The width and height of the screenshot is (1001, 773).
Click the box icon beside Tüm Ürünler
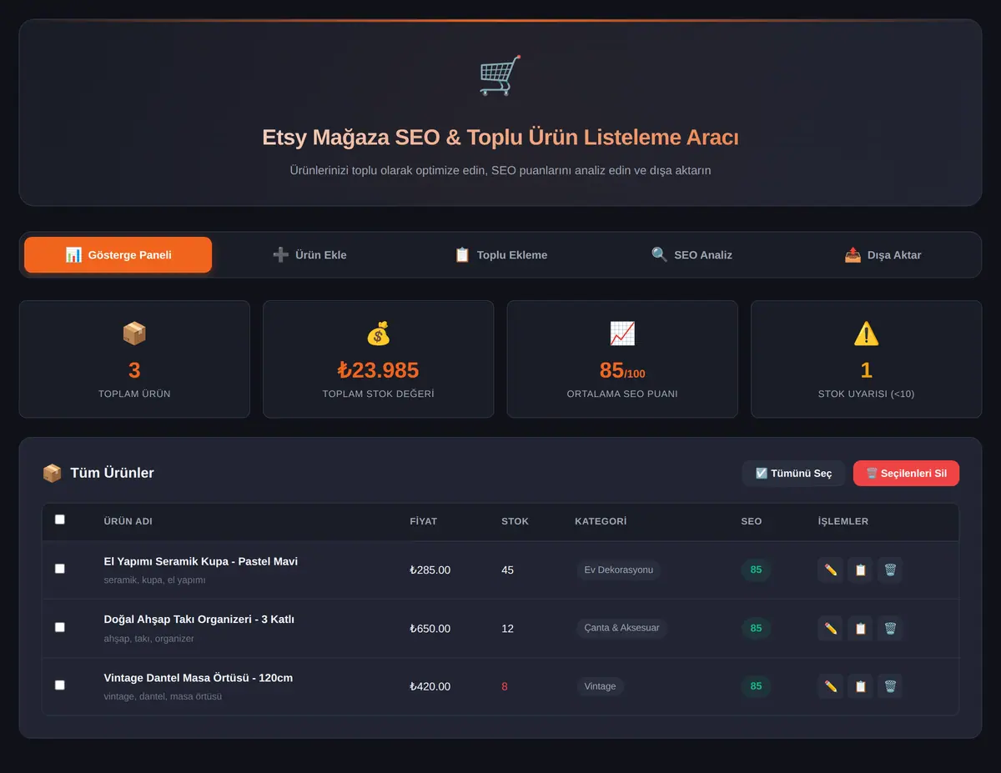tap(52, 473)
